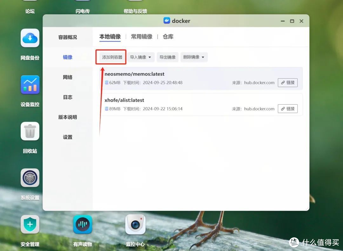
Task: Switch to the 常用镜像 tab
Action: click(x=142, y=36)
